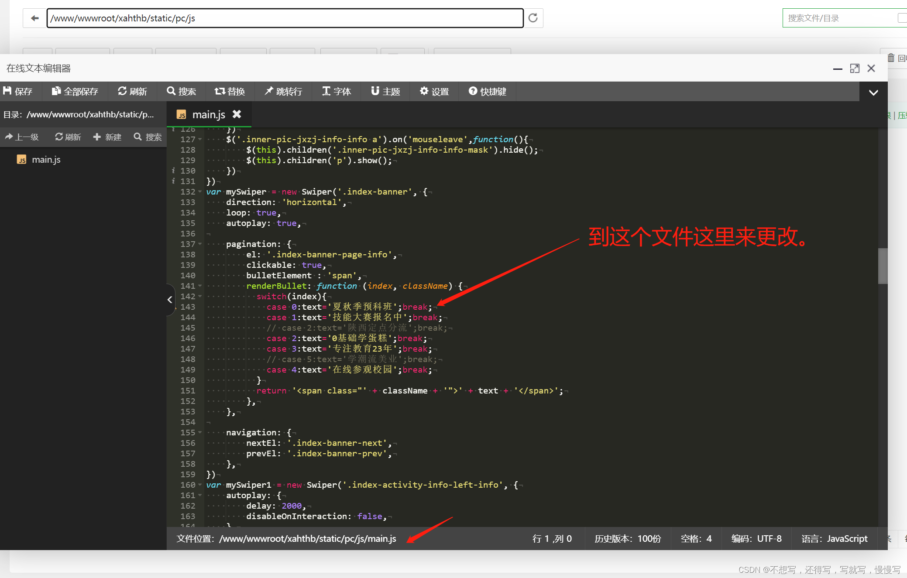Place cursor on text '技能大赛报名中'

(367, 317)
